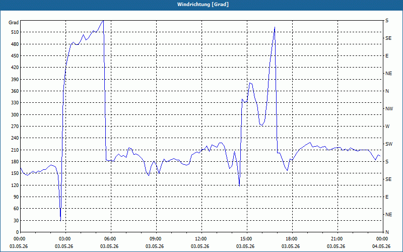403x252 pixels.
Task: Select the "03.05.26" date under "06:00"
Action: (x=109, y=246)
